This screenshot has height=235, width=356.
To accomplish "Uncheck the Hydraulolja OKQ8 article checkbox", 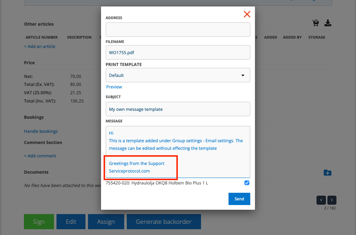I will (247, 183).
